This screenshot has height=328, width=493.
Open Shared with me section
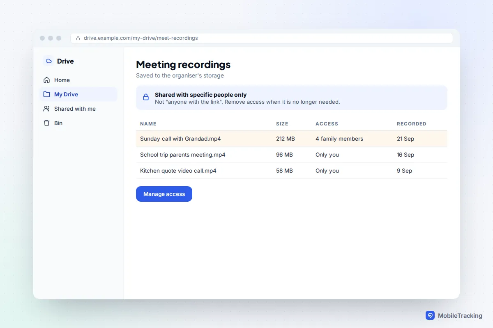78,109
